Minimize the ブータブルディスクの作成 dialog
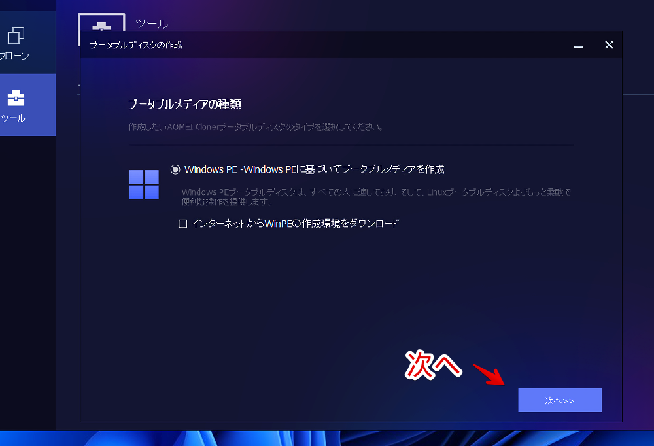Screen dimensions: 654x446 [578, 45]
